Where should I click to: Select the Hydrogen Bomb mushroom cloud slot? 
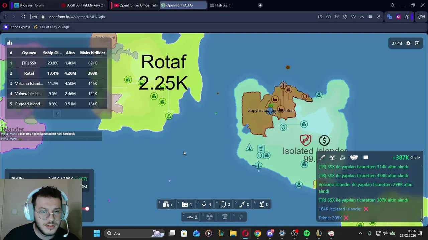tap(225, 217)
